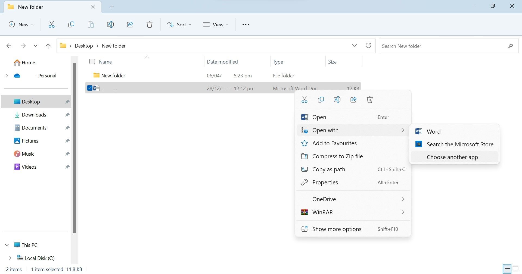Viewport: 522px width, 274px height.
Task: Expand Local Disk (C:) node
Action: click(10, 258)
